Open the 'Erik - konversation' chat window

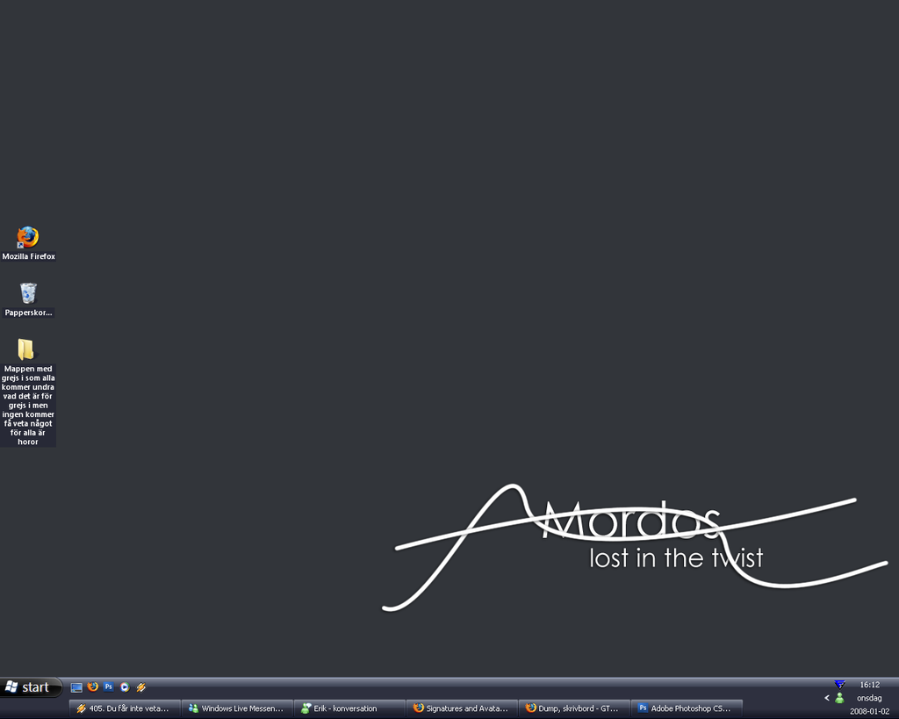349,708
